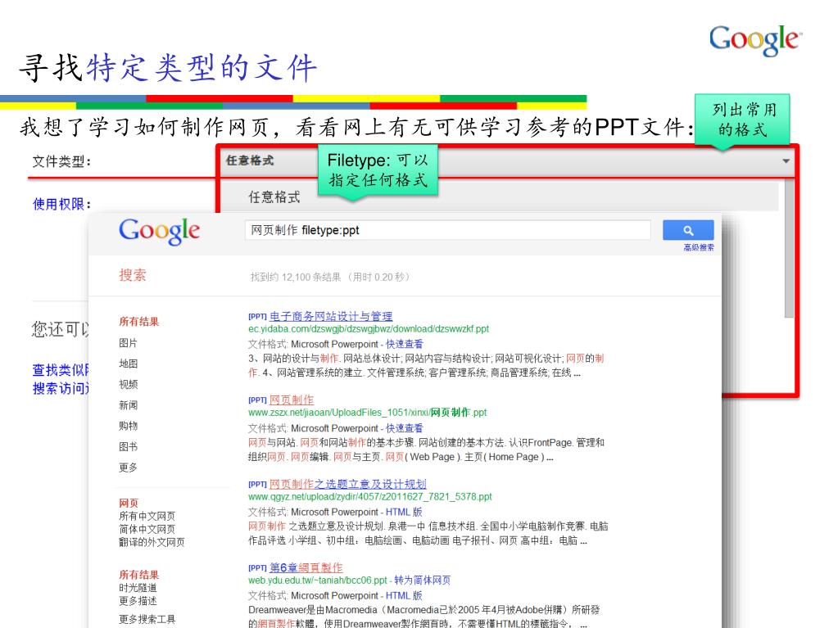
Task: Click the result count text 找到约 12,100 条结果
Action: coord(296,277)
